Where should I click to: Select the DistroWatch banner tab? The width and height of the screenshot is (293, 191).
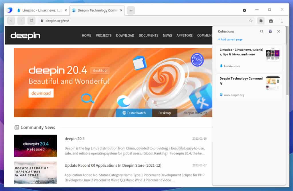tap(134, 113)
